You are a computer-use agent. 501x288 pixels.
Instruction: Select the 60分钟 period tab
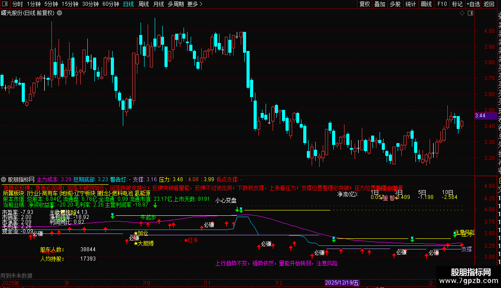[110, 4]
